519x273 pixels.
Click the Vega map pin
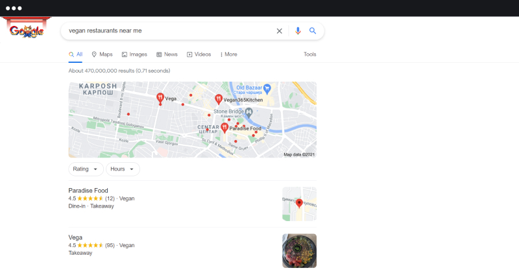coord(160,98)
